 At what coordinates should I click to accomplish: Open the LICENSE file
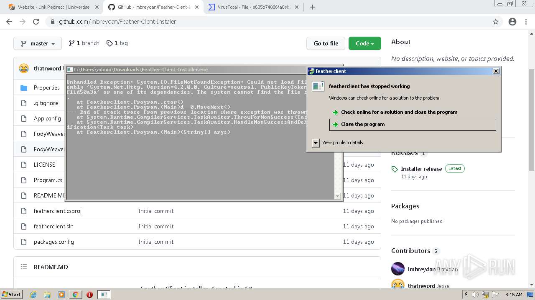(x=44, y=165)
